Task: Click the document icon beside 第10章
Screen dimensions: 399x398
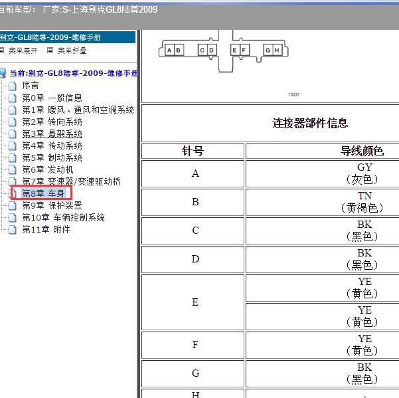Action: click(x=12, y=218)
